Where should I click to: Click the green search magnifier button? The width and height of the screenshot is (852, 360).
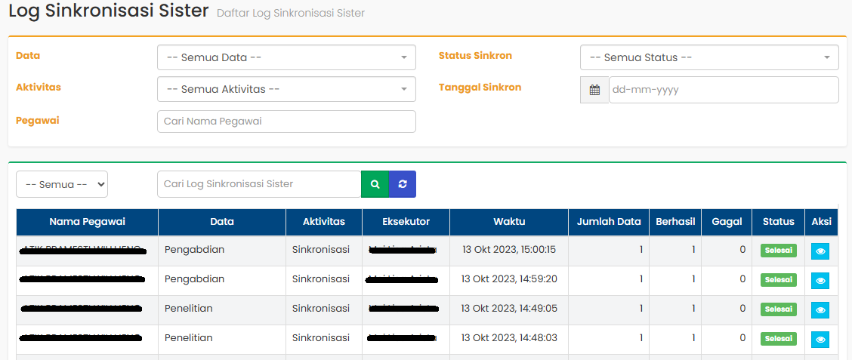[375, 184]
